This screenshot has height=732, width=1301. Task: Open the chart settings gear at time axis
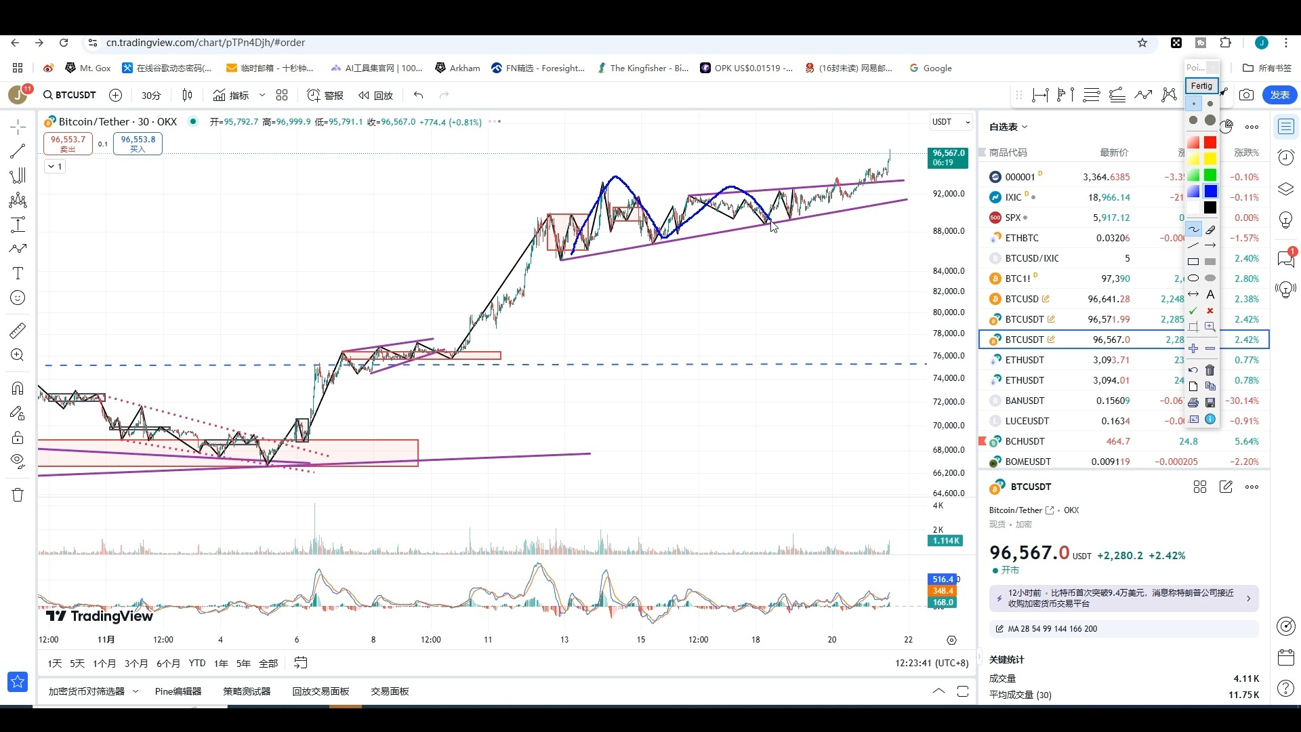(x=951, y=640)
